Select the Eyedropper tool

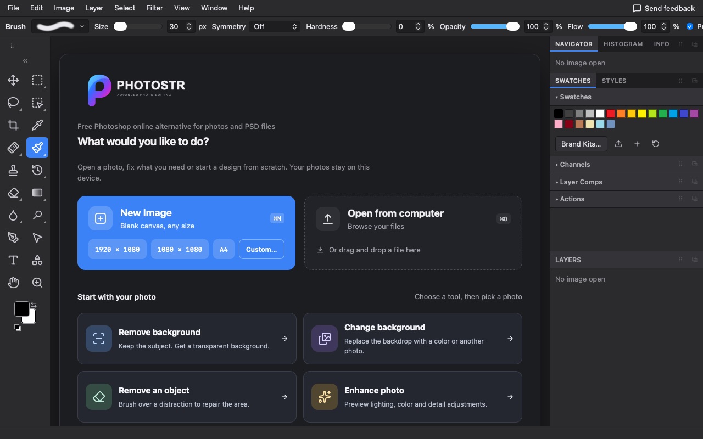[37, 125]
